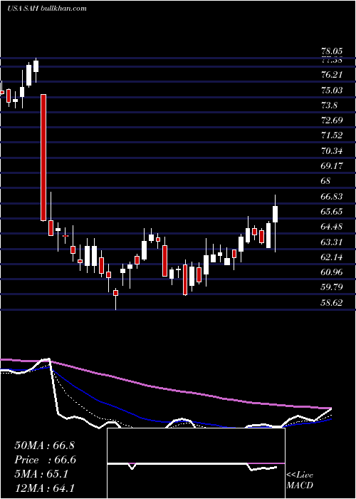This screenshot has height=499, width=356.
Task: Click the '50MA : 66.8' readout
Action: tap(44, 446)
